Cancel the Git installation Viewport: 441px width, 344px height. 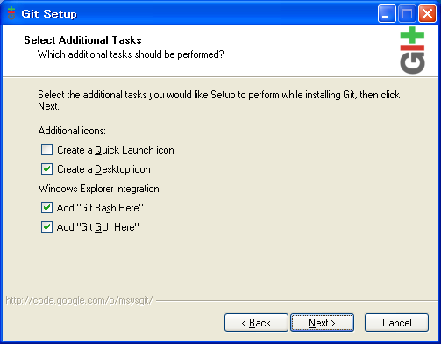click(x=396, y=323)
